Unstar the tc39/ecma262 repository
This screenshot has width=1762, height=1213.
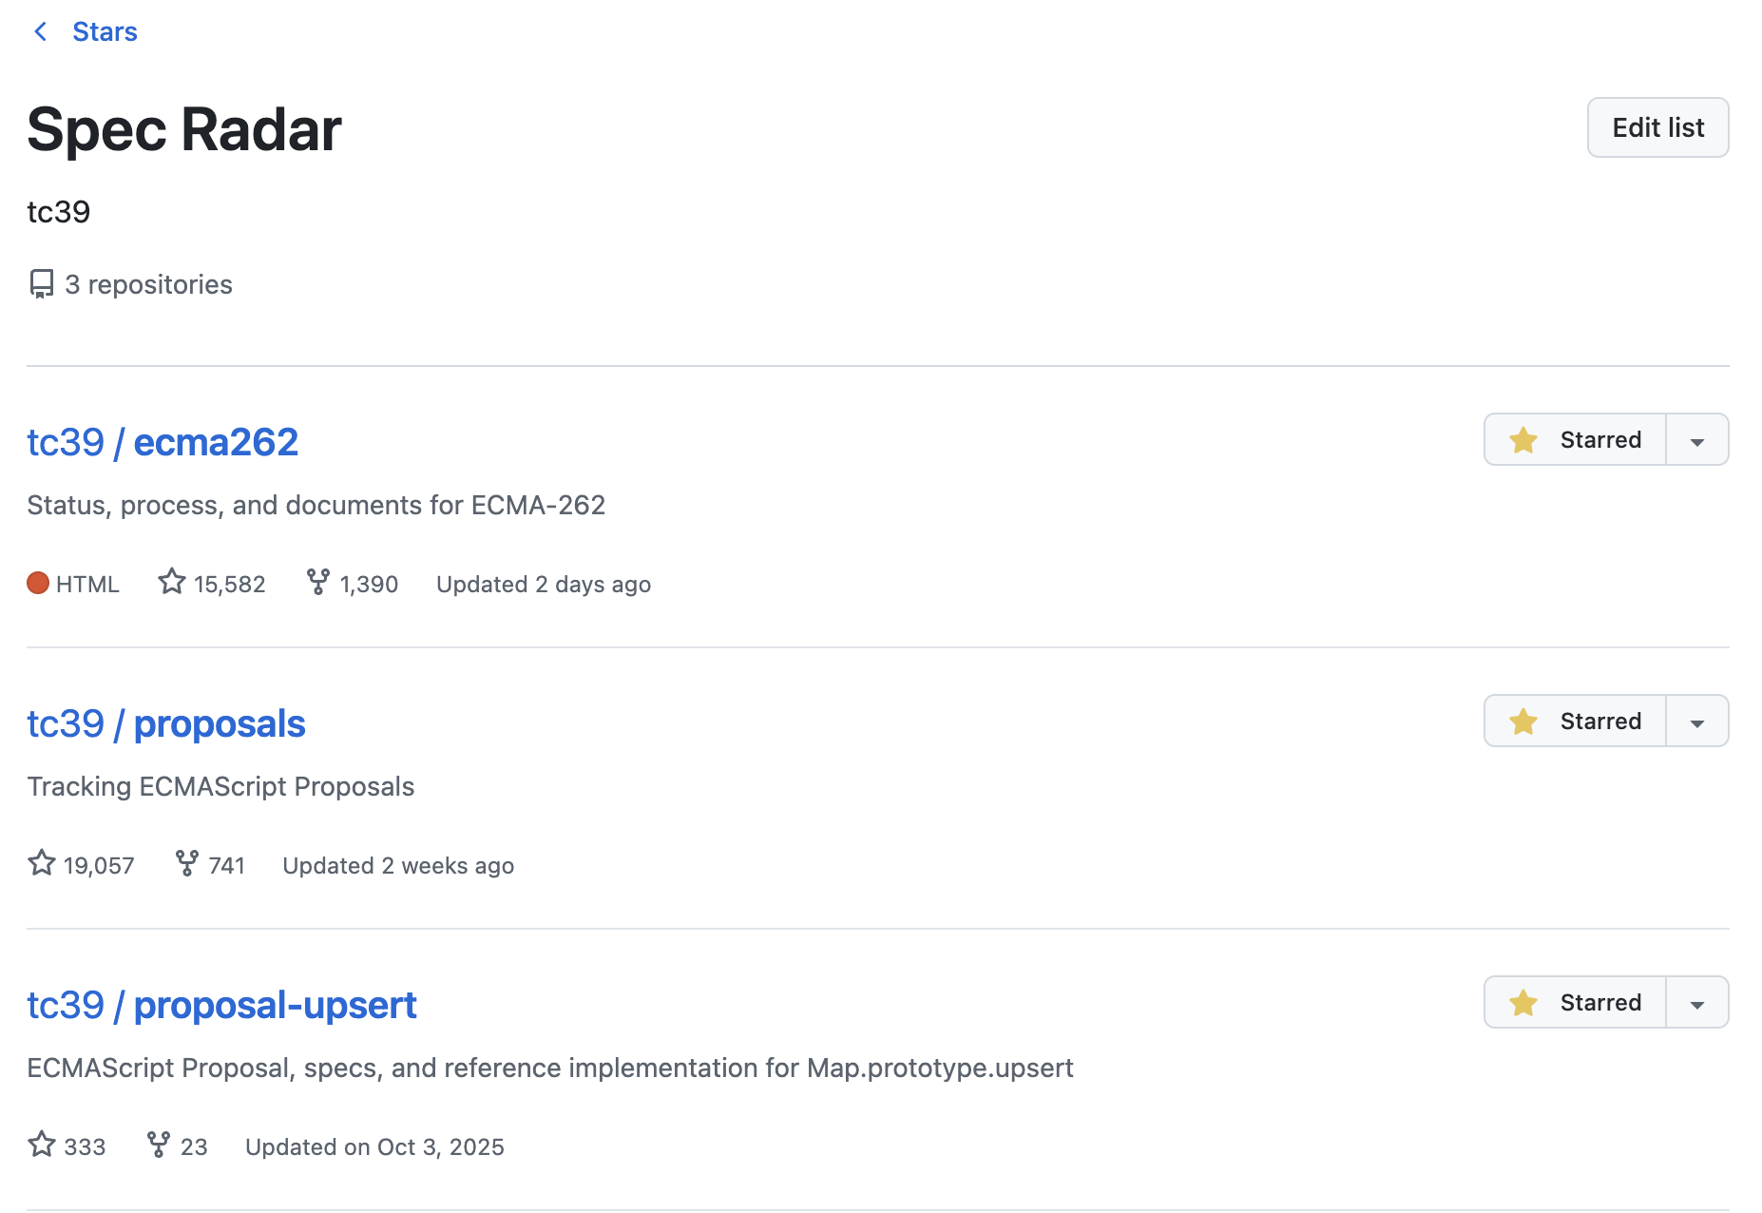click(x=1576, y=440)
